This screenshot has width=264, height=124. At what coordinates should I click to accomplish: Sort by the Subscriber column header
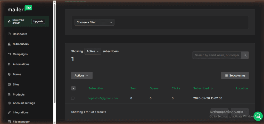point(96,88)
